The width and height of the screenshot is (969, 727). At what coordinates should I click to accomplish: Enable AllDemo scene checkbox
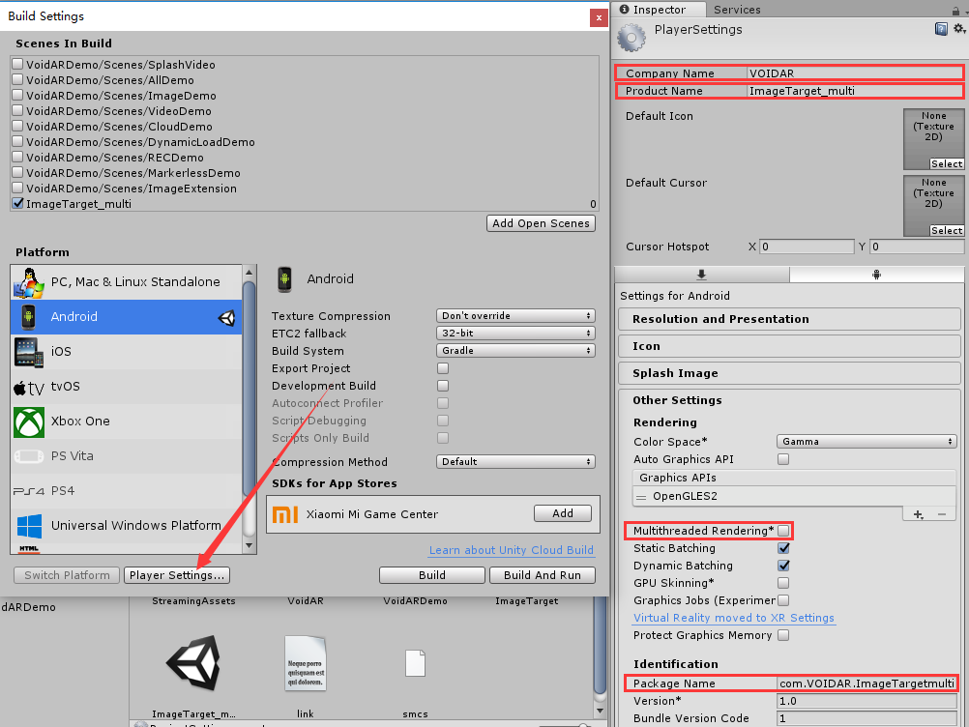coord(18,79)
